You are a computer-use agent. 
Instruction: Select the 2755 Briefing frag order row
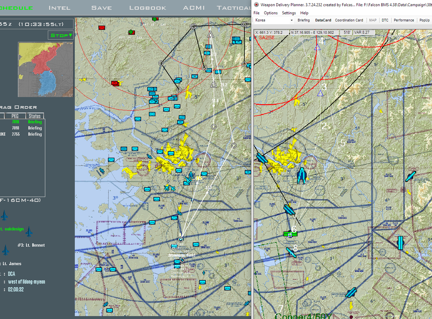click(22, 134)
